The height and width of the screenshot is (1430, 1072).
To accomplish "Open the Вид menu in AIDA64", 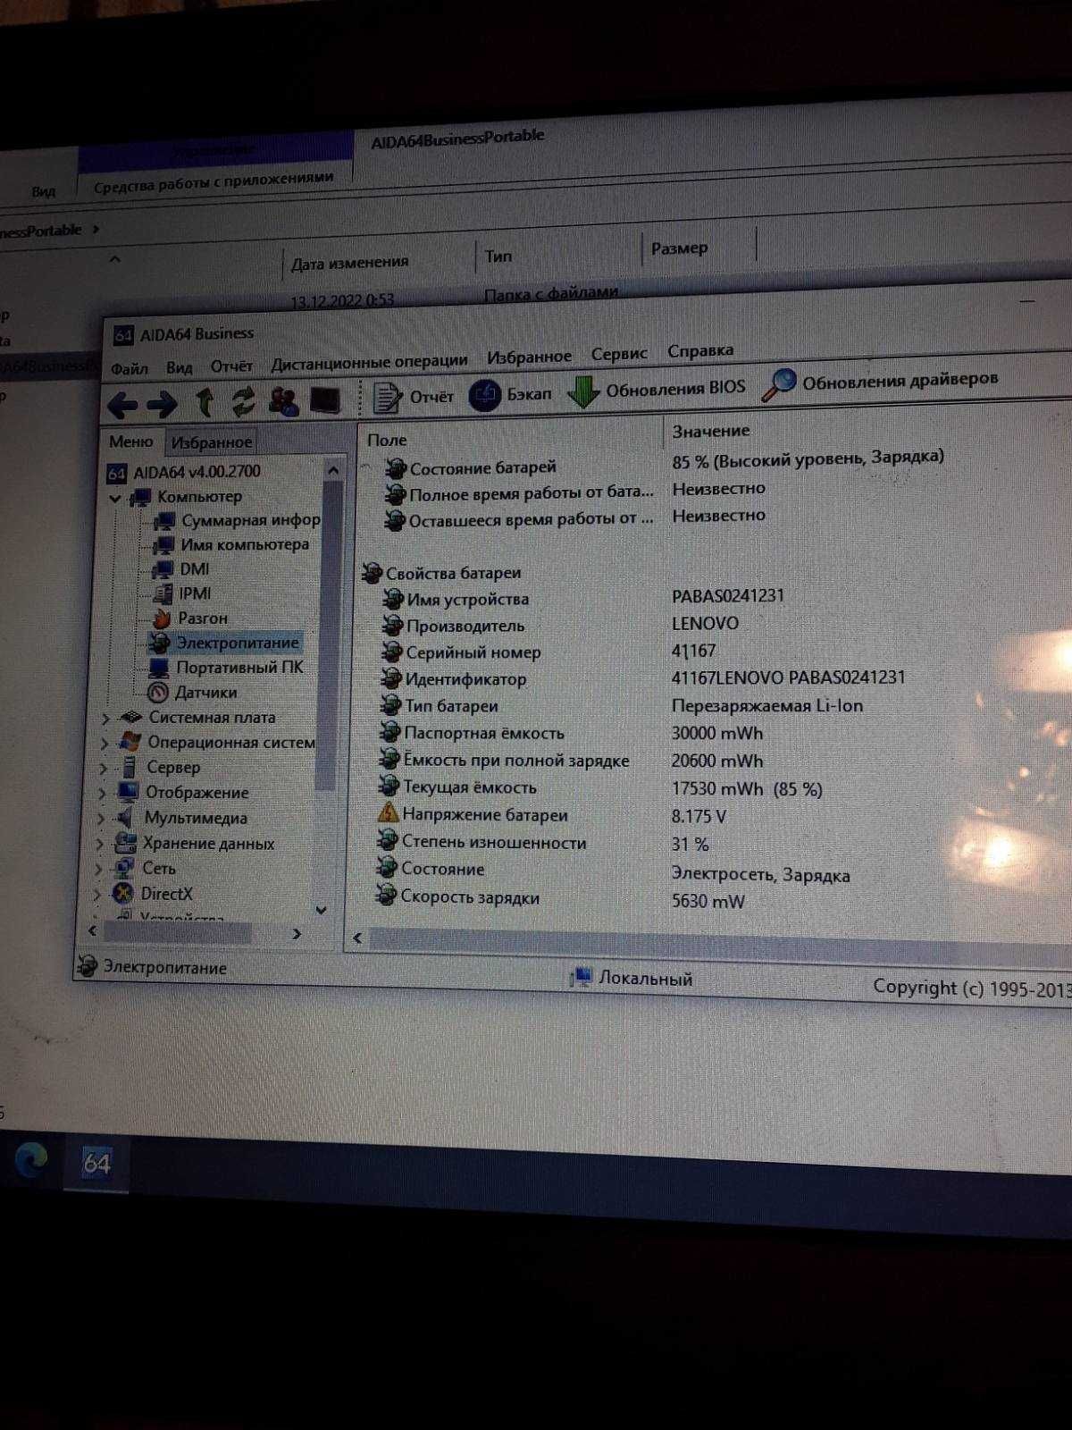I will click(179, 367).
